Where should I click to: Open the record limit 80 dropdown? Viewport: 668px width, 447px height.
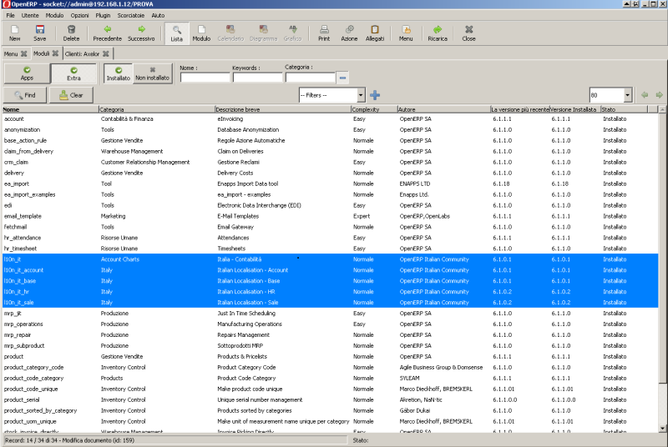[627, 95]
